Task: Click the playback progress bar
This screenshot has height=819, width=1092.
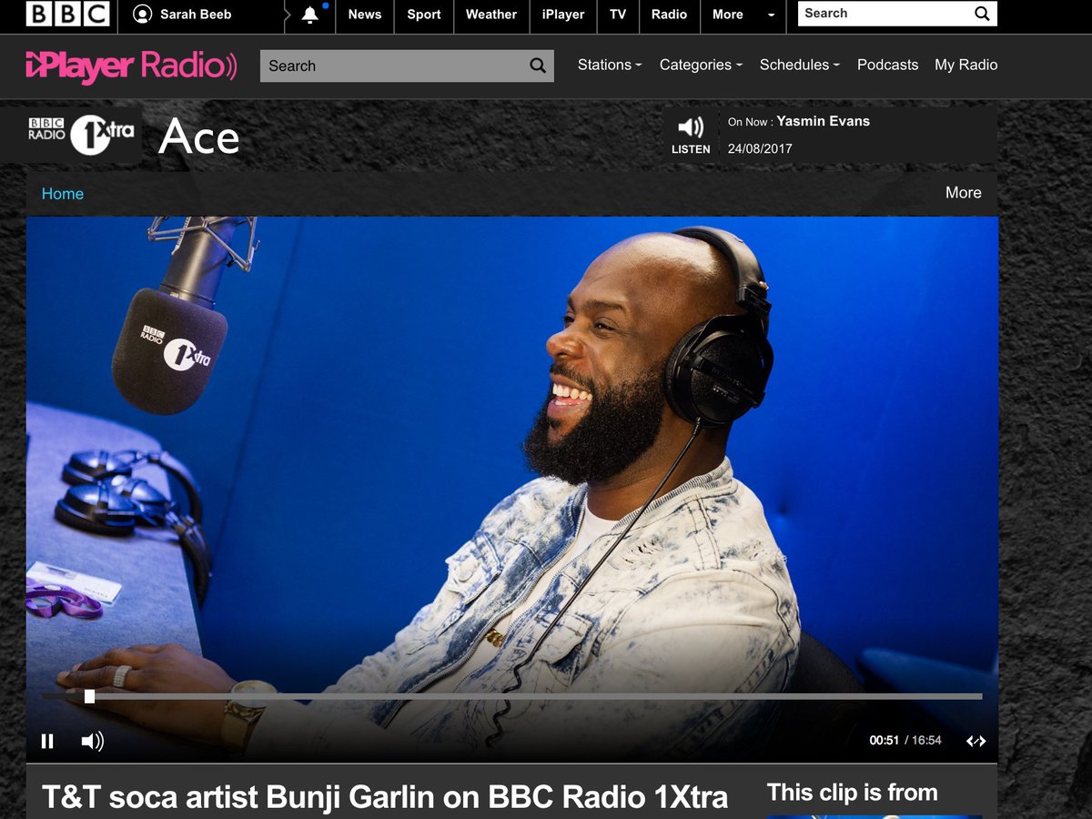Action: [512, 697]
